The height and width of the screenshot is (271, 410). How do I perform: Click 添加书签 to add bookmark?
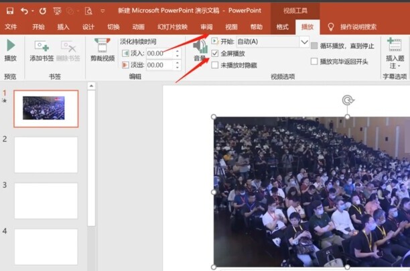(42, 51)
